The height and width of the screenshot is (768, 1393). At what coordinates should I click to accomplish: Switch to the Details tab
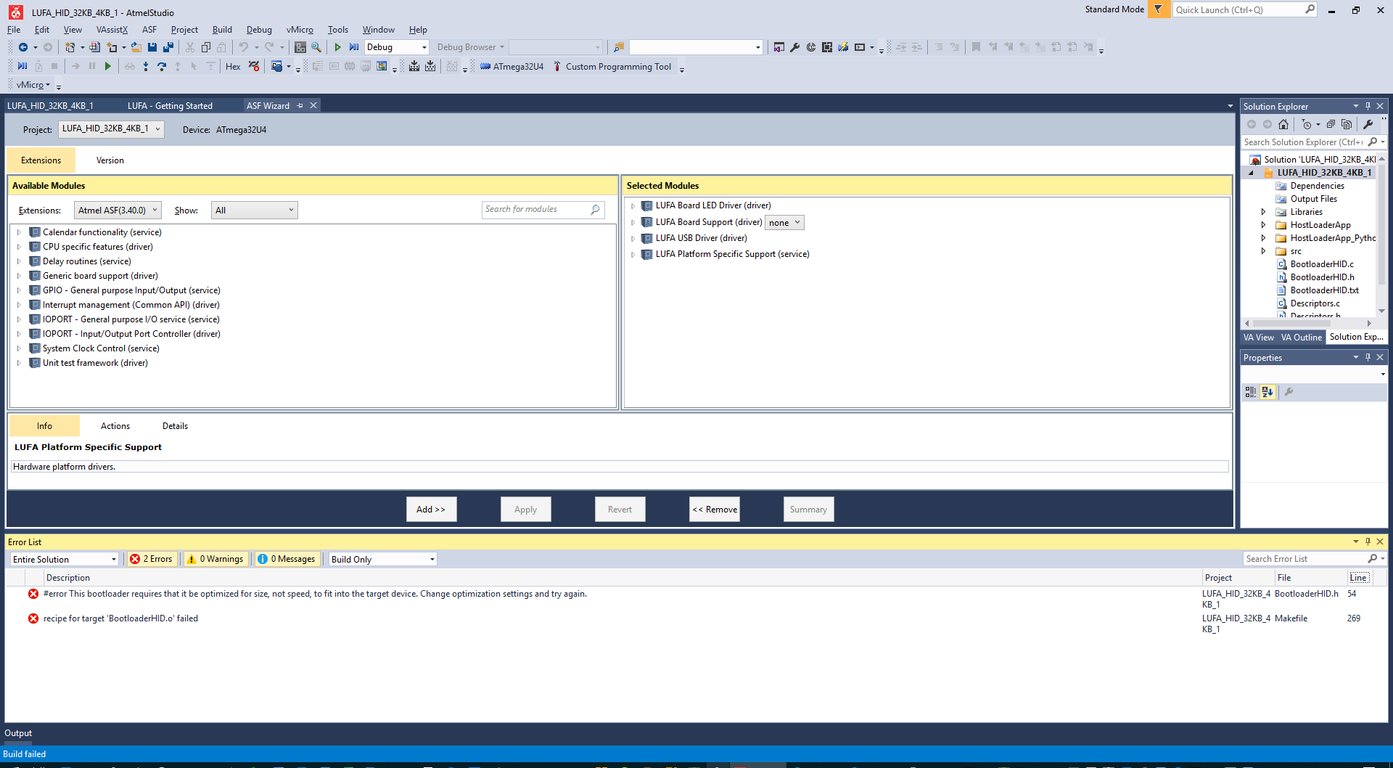(175, 426)
